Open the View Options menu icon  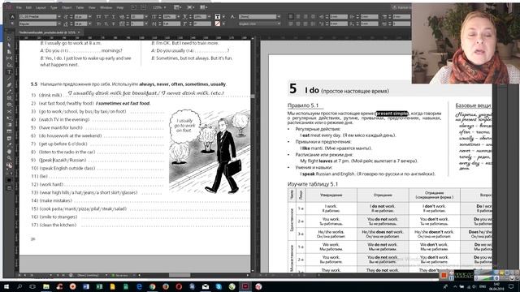click(x=178, y=7)
